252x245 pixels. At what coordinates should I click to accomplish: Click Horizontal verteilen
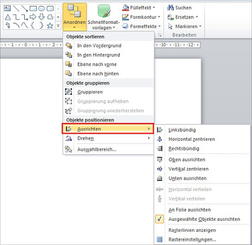coord(202,190)
